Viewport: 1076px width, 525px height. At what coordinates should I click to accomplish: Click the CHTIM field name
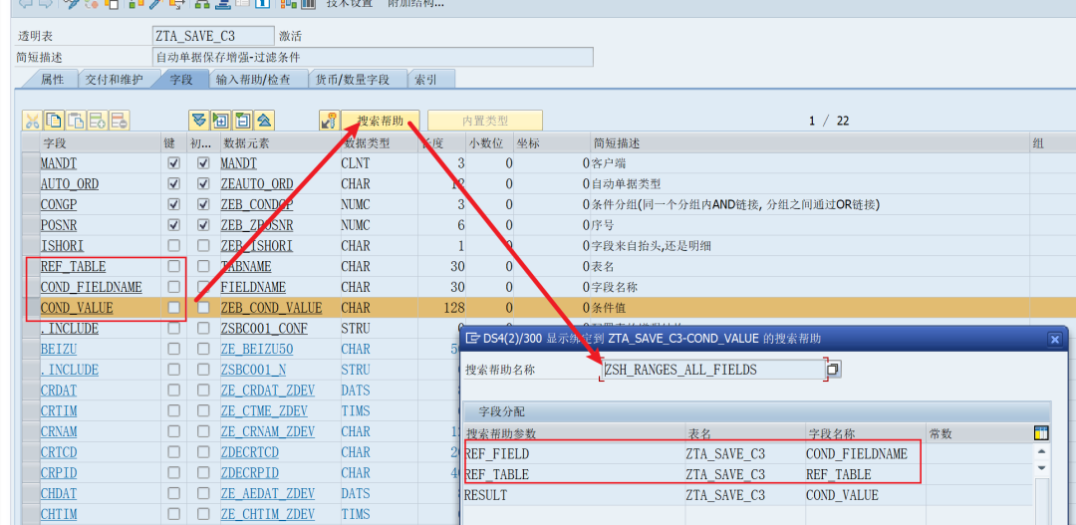59,513
